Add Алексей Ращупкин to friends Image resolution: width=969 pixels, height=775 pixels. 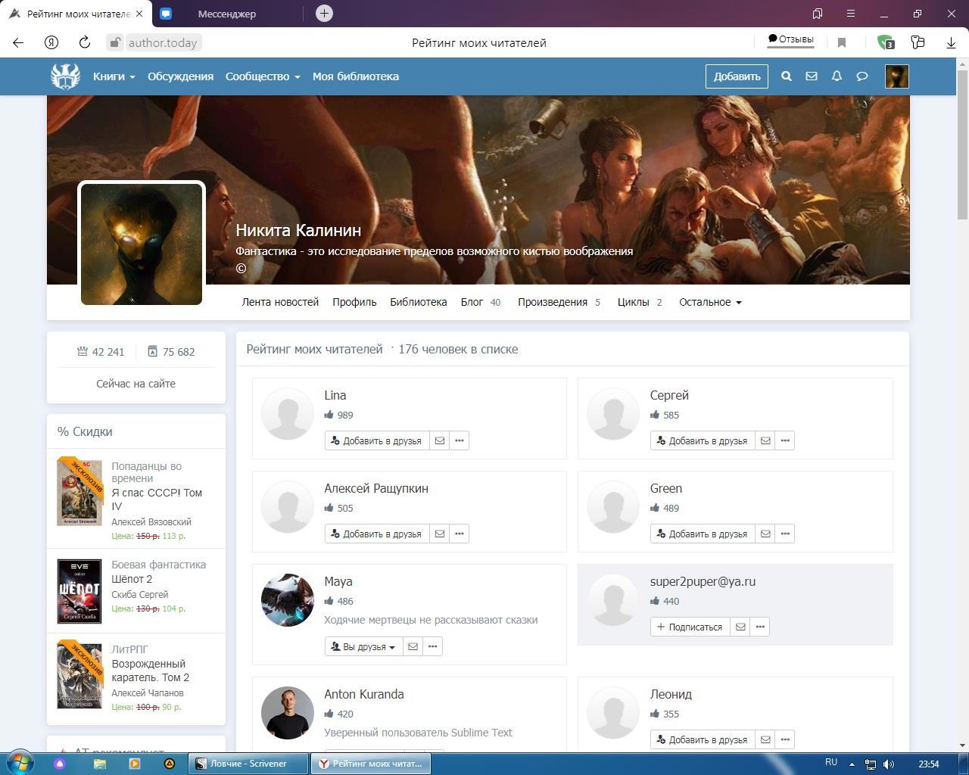(376, 534)
